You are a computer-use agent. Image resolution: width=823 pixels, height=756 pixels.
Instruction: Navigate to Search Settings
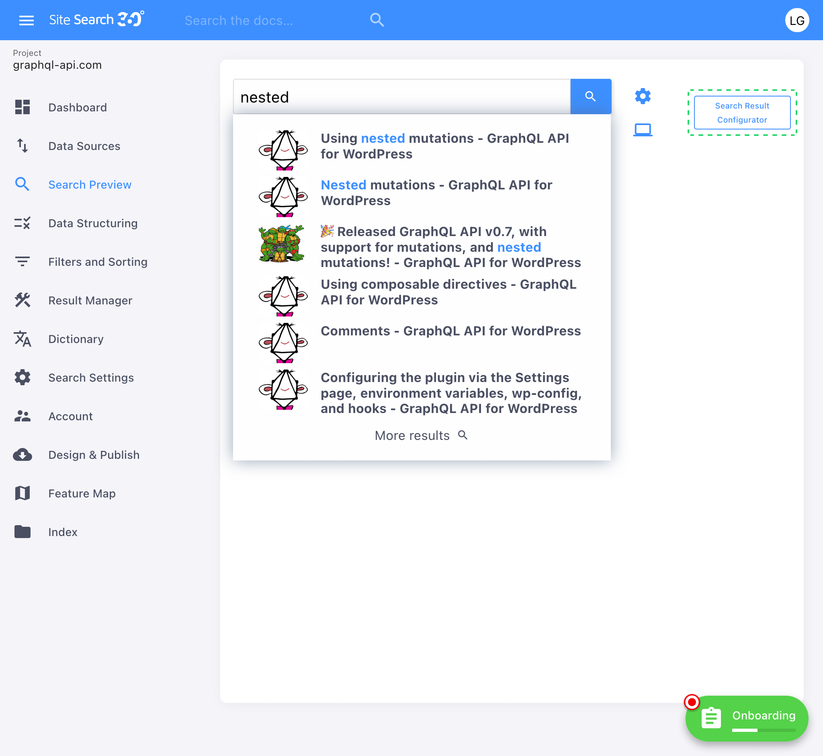[x=91, y=378]
